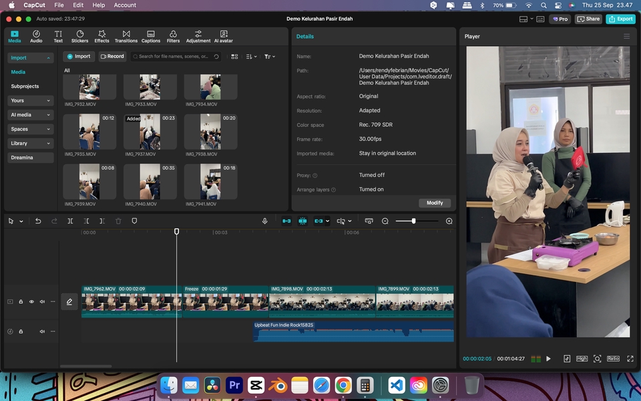641x401 pixels.
Task: Adjust the timeline zoom slider
Action: [414, 221]
